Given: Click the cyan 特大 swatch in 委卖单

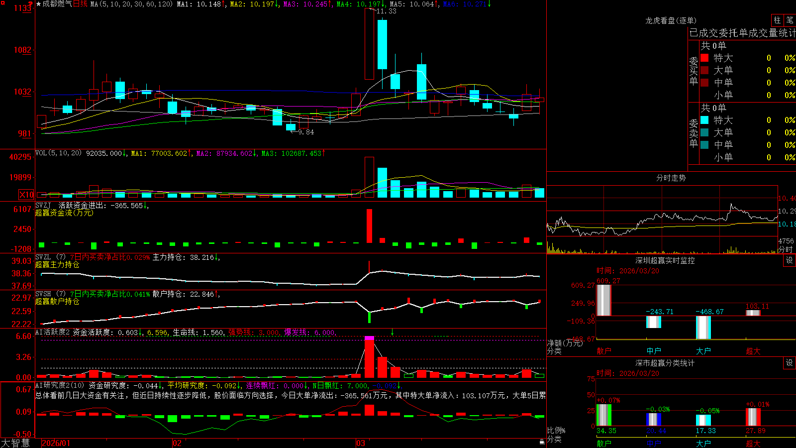Looking at the screenshot, I should tap(704, 120).
